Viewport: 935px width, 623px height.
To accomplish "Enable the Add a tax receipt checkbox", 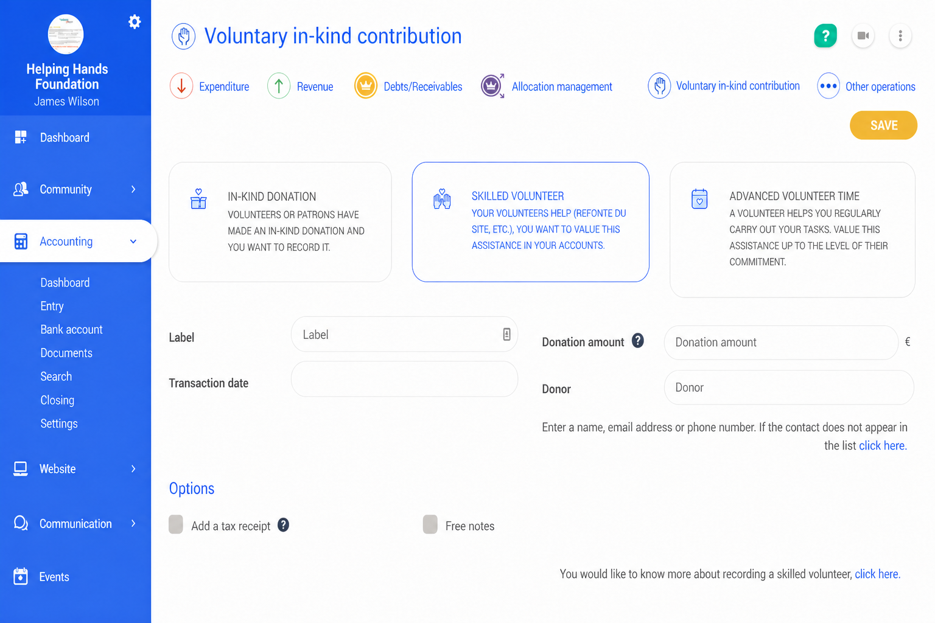I will [176, 524].
